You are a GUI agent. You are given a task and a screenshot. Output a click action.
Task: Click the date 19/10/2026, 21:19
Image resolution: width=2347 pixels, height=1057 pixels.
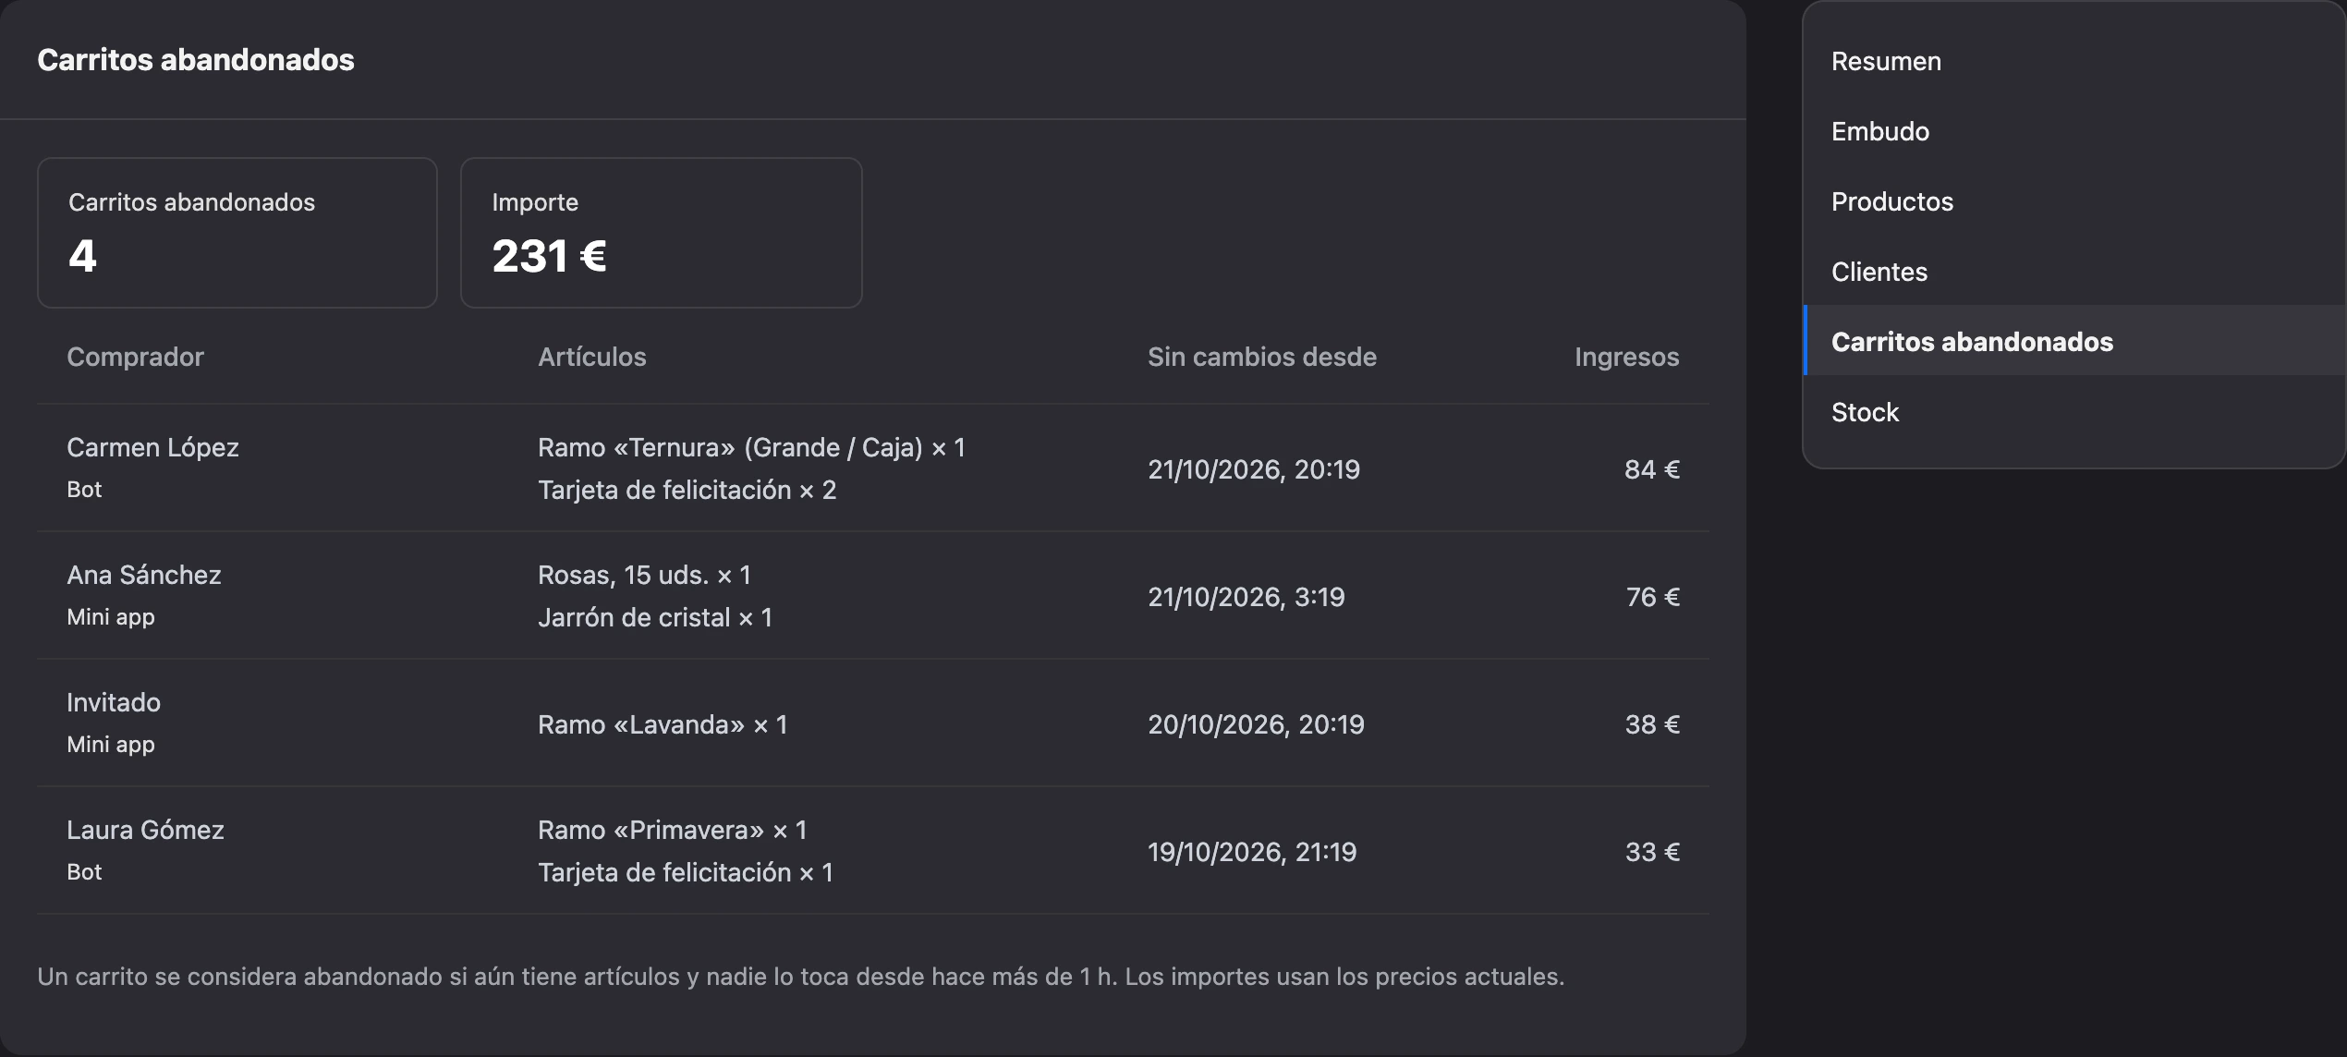coord(1252,852)
